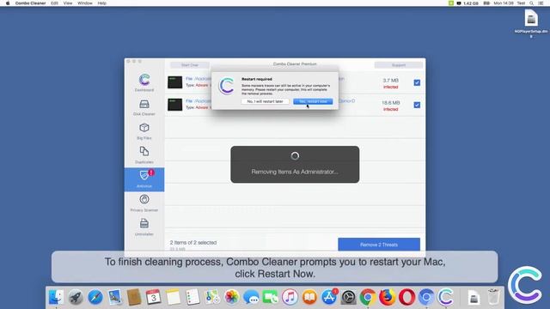Open the Duplicates finder in sidebar
The width and height of the screenshot is (550, 309).
point(144,155)
